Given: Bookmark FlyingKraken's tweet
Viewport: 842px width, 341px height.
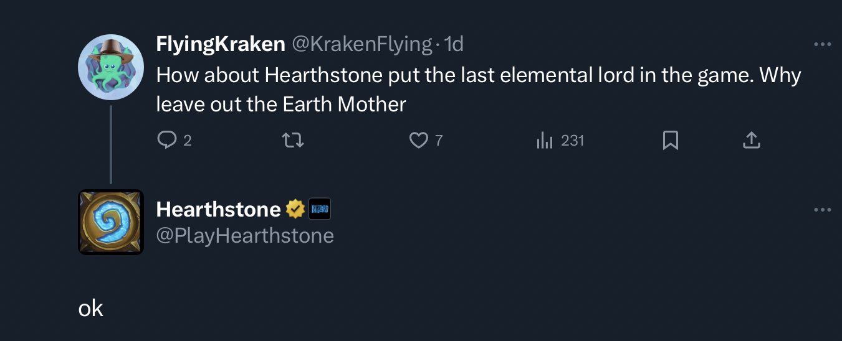Looking at the screenshot, I should point(670,141).
